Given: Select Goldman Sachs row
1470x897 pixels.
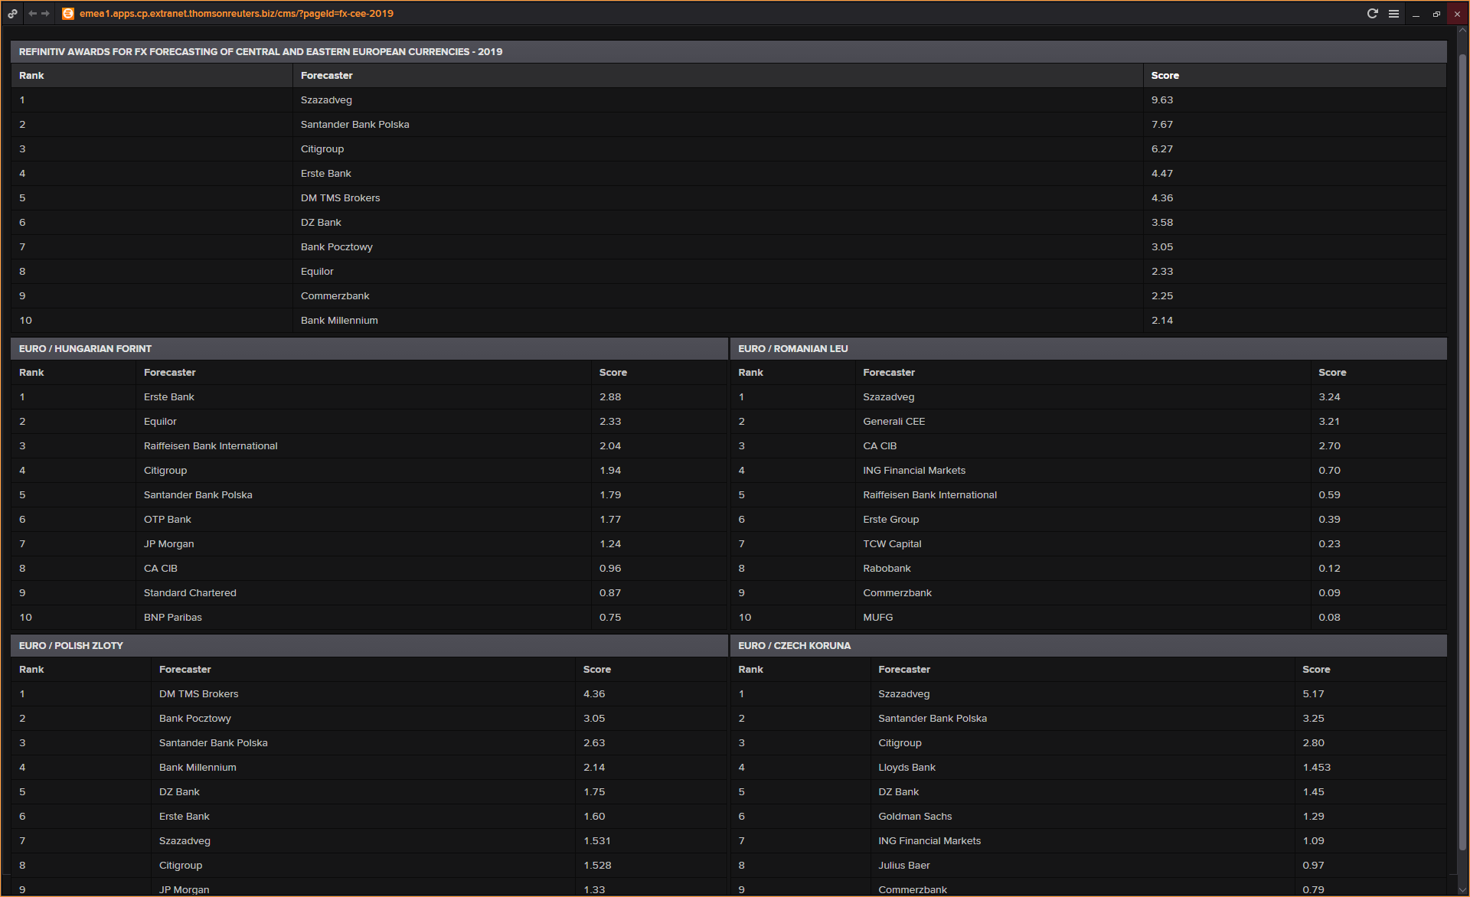Looking at the screenshot, I should pyautogui.click(x=1089, y=817).
